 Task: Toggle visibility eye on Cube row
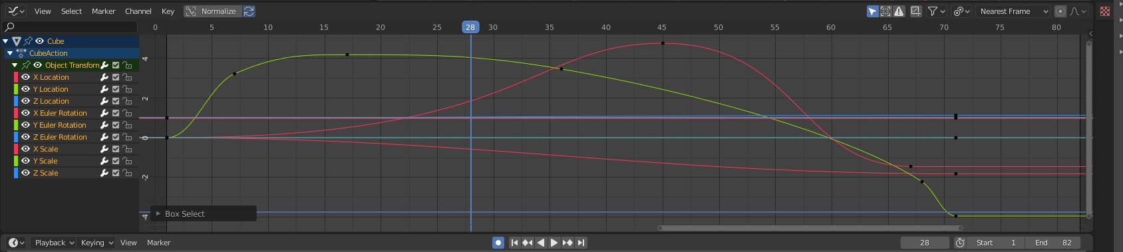coord(39,41)
